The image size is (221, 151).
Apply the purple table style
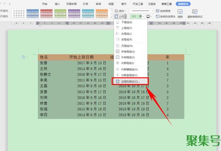(74, 14)
